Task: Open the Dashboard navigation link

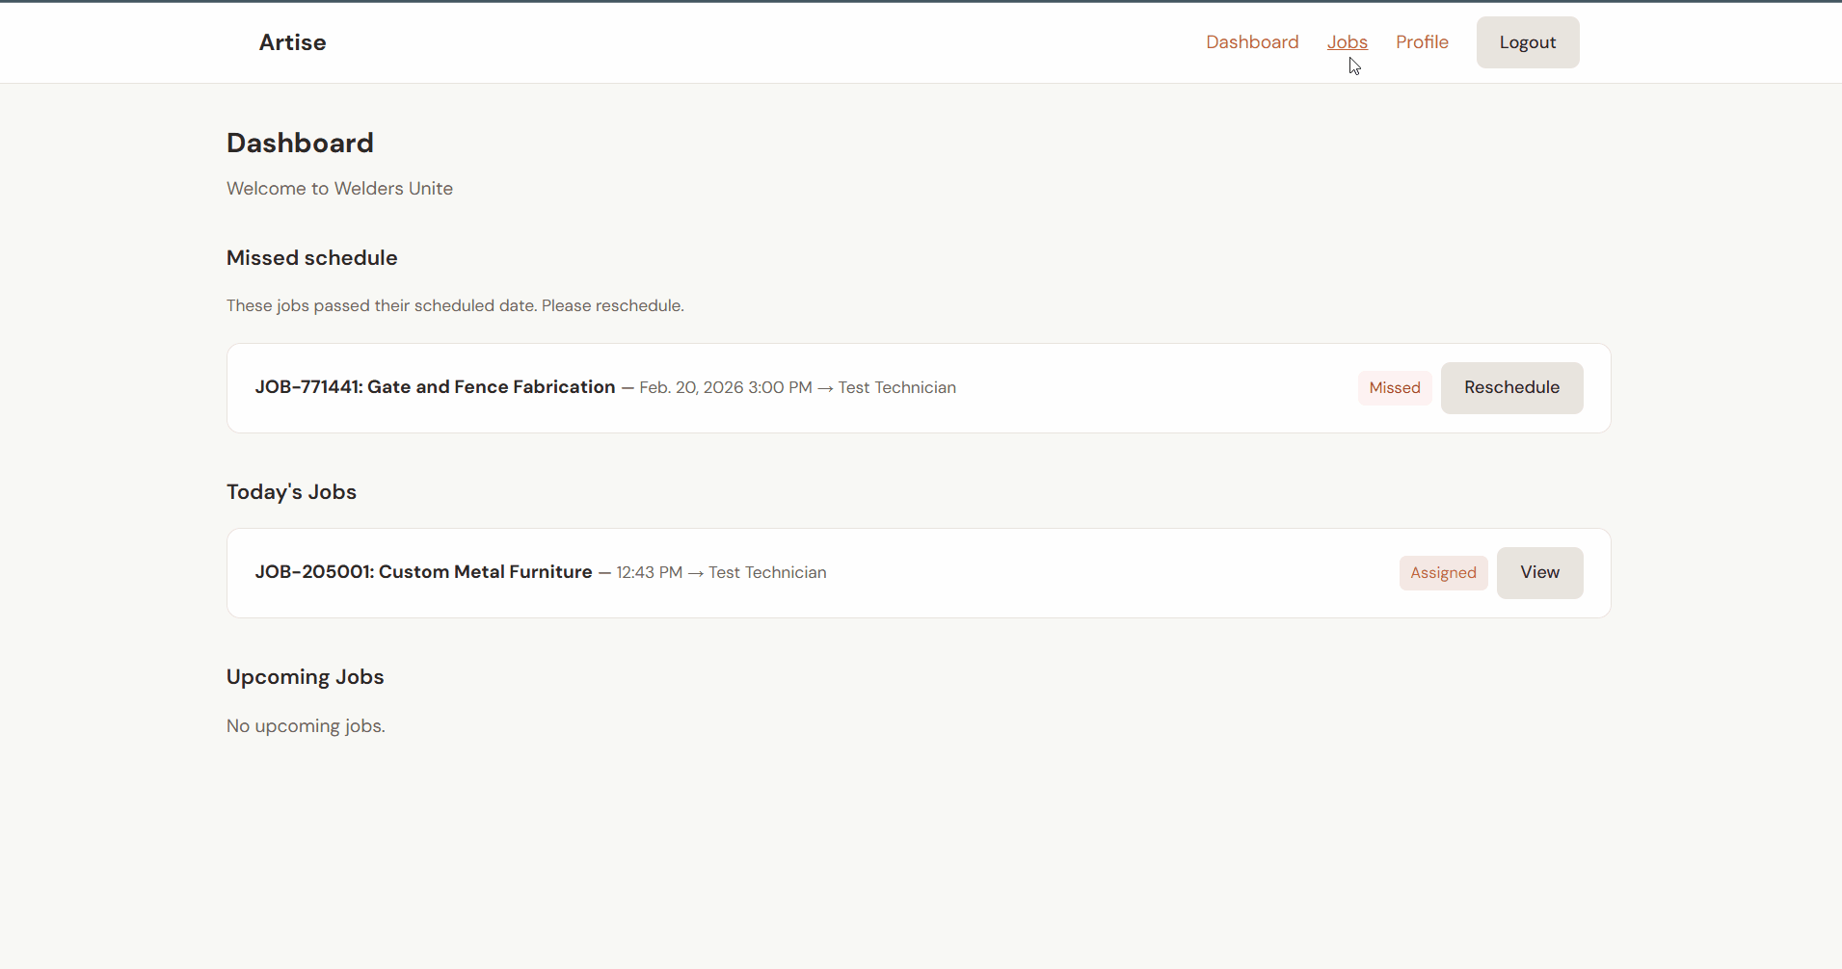Action: point(1252,42)
